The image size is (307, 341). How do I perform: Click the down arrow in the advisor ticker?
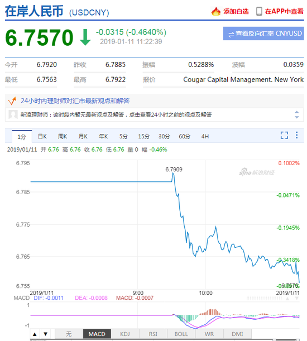pos(296,117)
